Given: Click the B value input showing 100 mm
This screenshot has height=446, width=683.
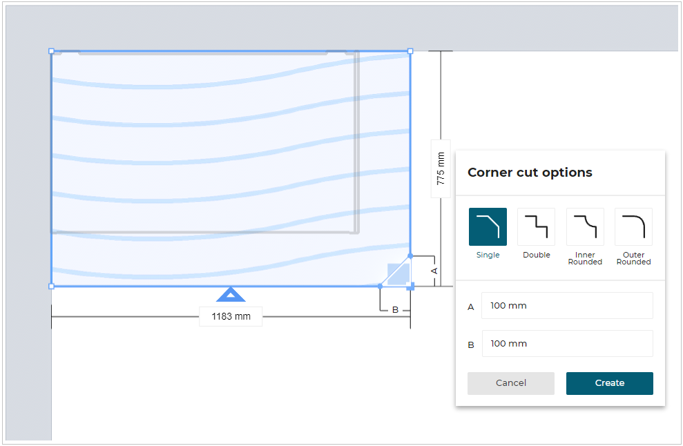Looking at the screenshot, I should 567,343.
